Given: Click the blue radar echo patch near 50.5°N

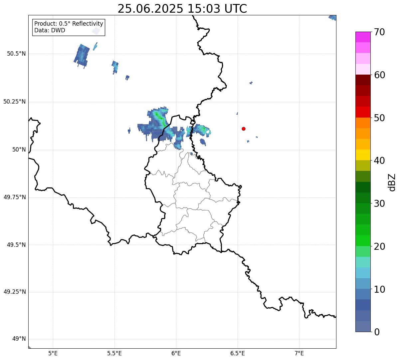Looking at the screenshot, I should [x=82, y=56].
